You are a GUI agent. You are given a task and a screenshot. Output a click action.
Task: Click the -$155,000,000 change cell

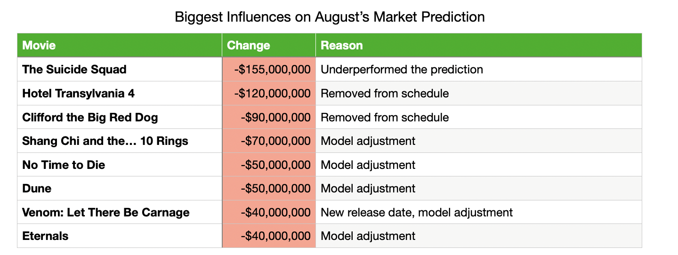click(273, 70)
